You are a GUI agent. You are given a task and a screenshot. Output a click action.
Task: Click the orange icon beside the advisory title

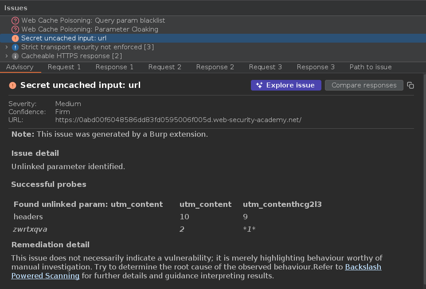click(12, 85)
